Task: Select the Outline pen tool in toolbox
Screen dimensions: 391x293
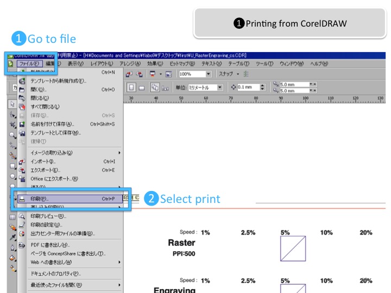Action: (x=12, y=247)
